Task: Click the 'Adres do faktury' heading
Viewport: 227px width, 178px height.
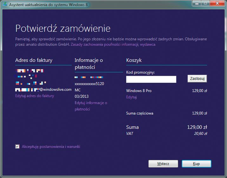Action: 34,60
